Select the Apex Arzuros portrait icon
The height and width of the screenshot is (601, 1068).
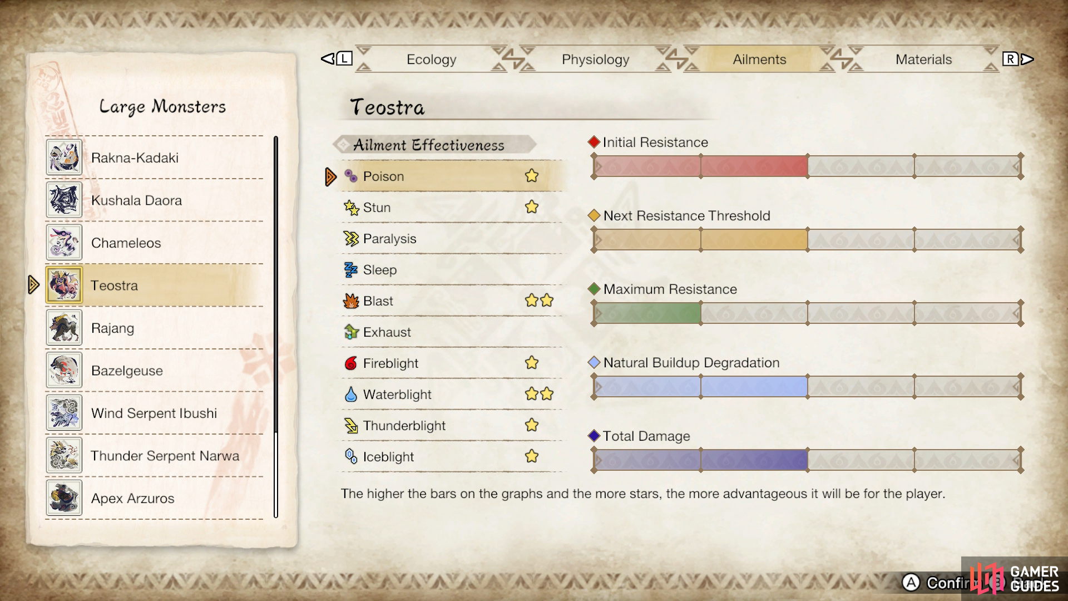click(64, 498)
